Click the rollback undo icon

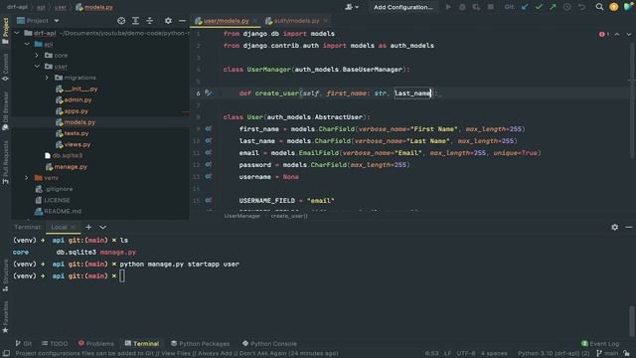(x=581, y=7)
